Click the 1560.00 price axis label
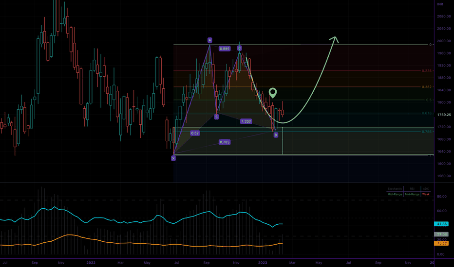The height and width of the screenshot is (267, 454). click(444, 176)
